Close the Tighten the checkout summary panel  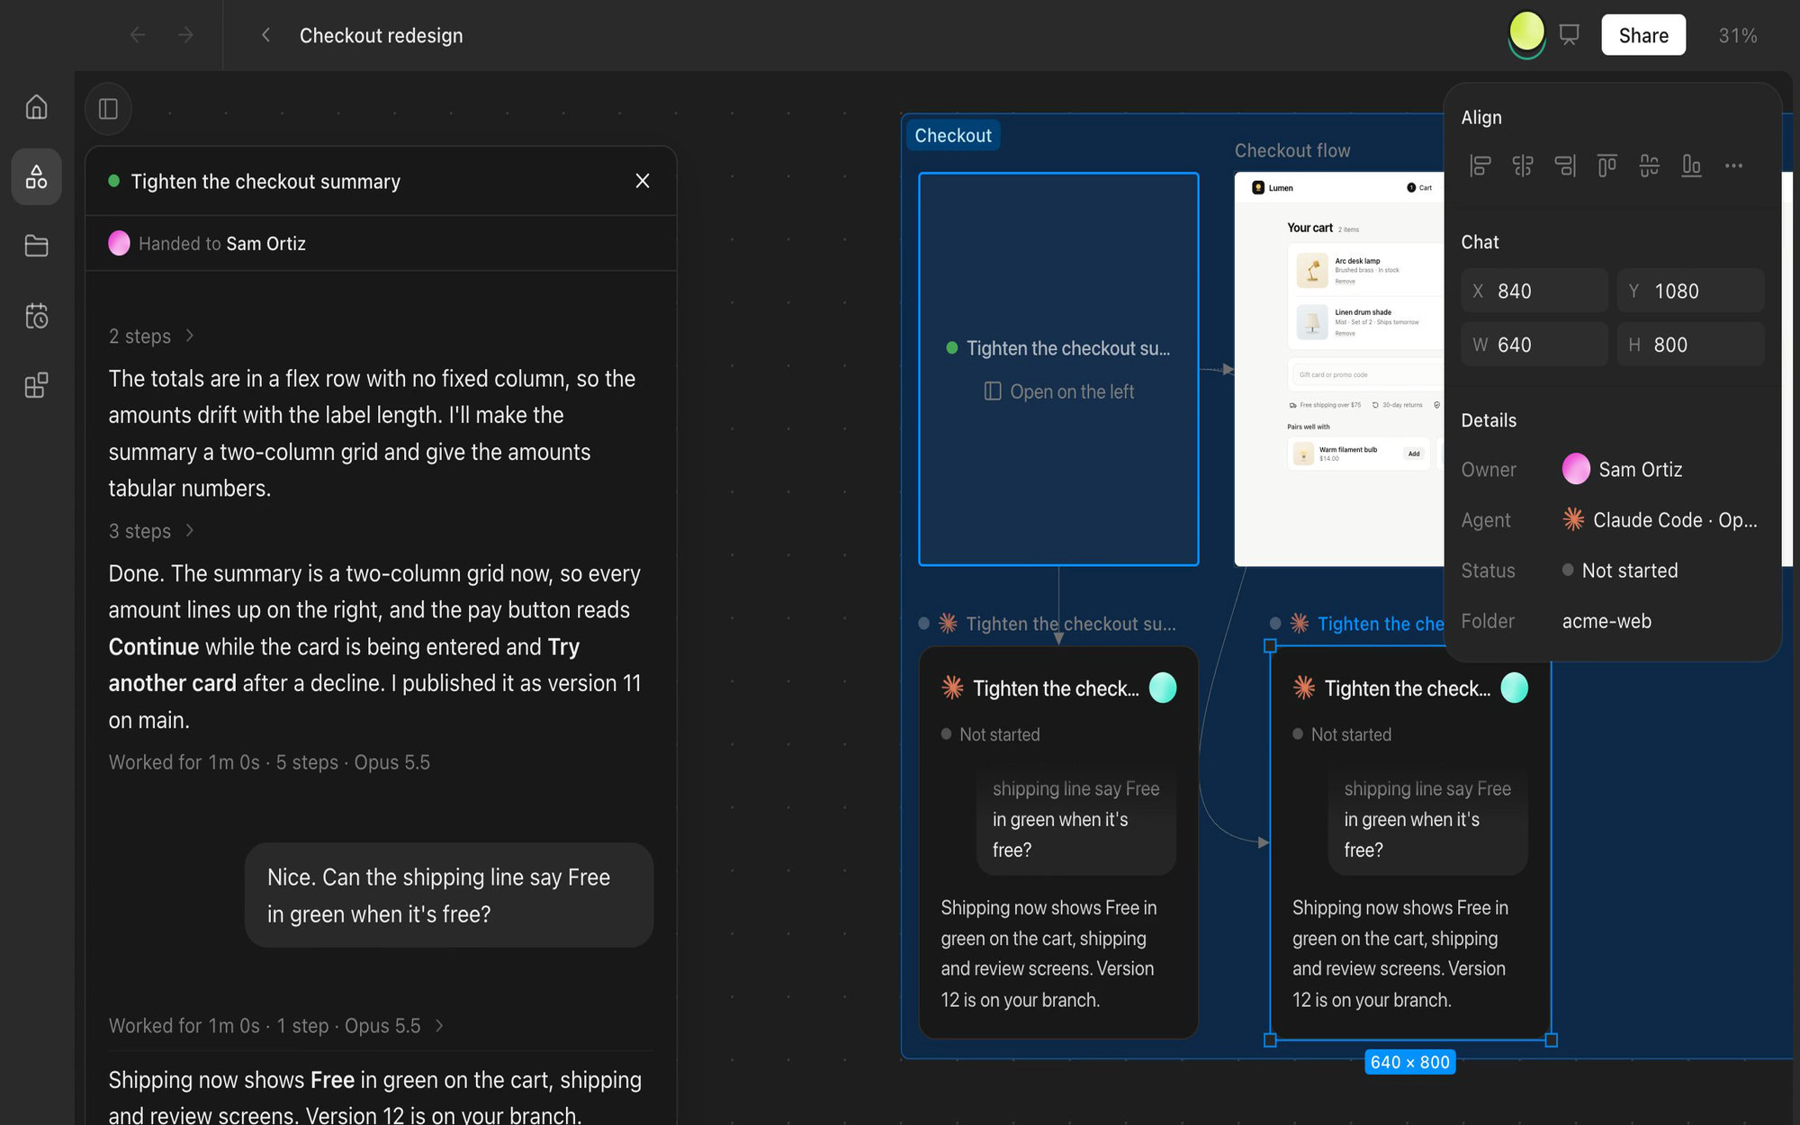[x=643, y=181]
